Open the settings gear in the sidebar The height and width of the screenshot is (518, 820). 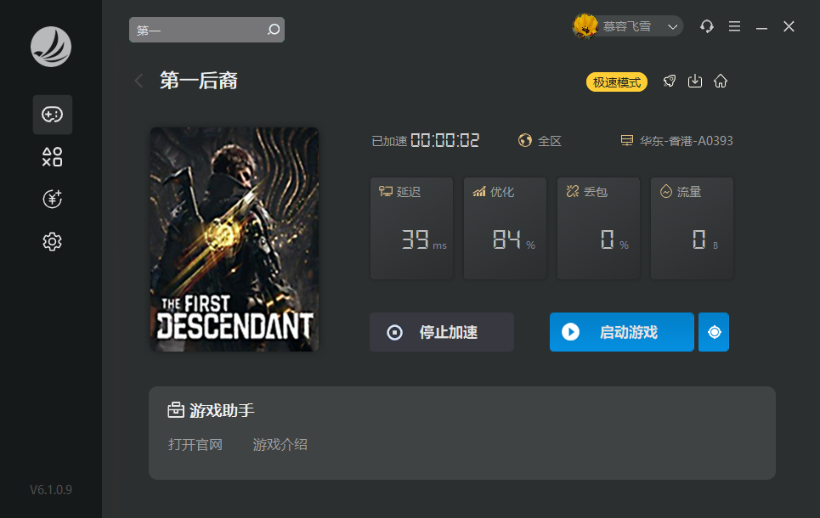[x=53, y=241]
